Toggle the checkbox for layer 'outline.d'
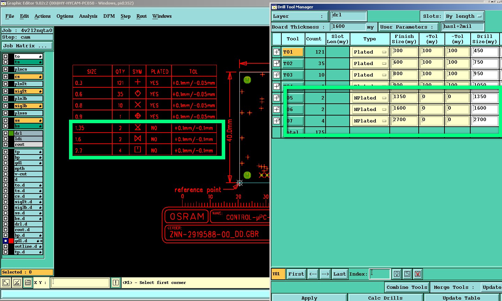Viewport: 502px width, 301px height. [x=6, y=246]
